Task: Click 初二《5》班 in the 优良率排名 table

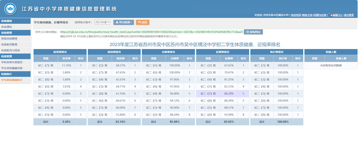Action: click(x=100, y=66)
